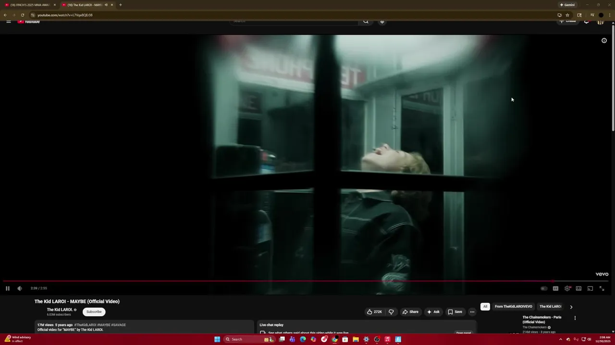615x345 pixels.
Task: Go to YouTube home via logo
Action: point(29,22)
